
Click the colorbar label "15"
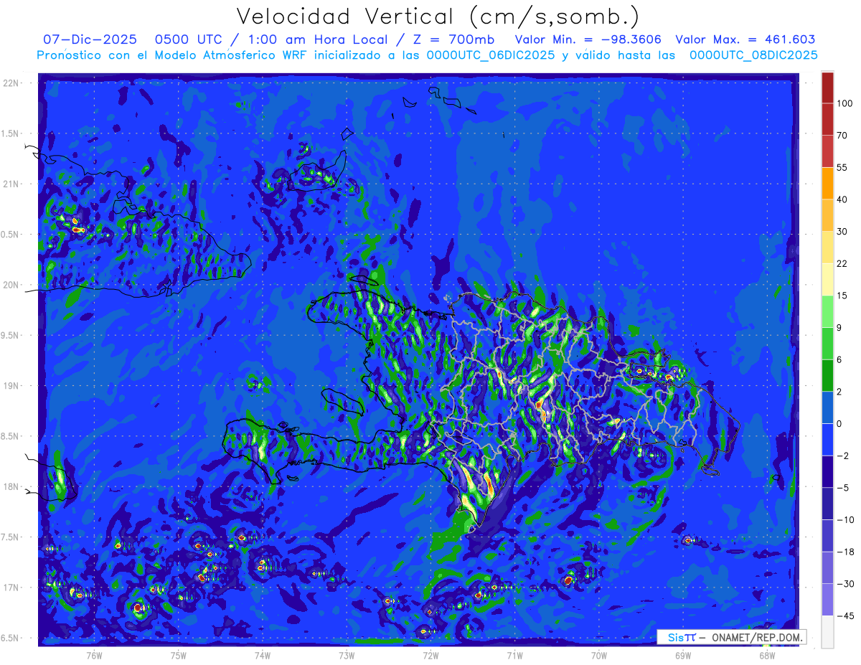(x=842, y=296)
